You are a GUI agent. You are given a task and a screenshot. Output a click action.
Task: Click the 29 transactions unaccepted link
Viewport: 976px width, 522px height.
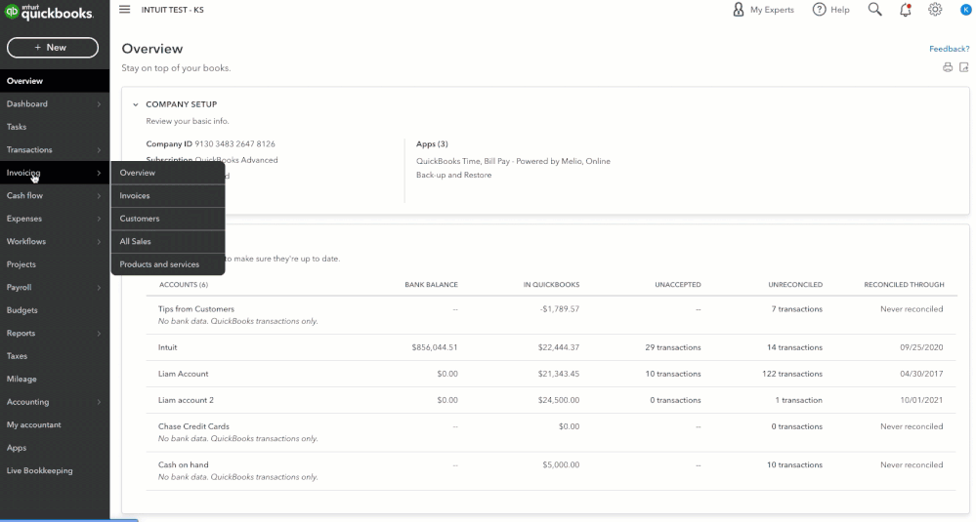click(673, 347)
